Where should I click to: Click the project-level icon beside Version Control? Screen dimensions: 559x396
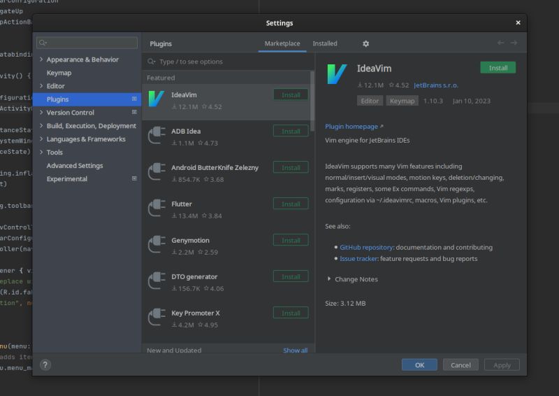(x=134, y=112)
